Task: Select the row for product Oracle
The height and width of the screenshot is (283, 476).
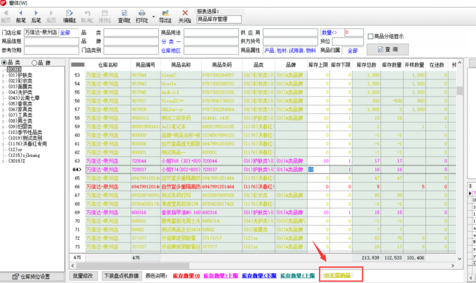Action: coord(263,84)
